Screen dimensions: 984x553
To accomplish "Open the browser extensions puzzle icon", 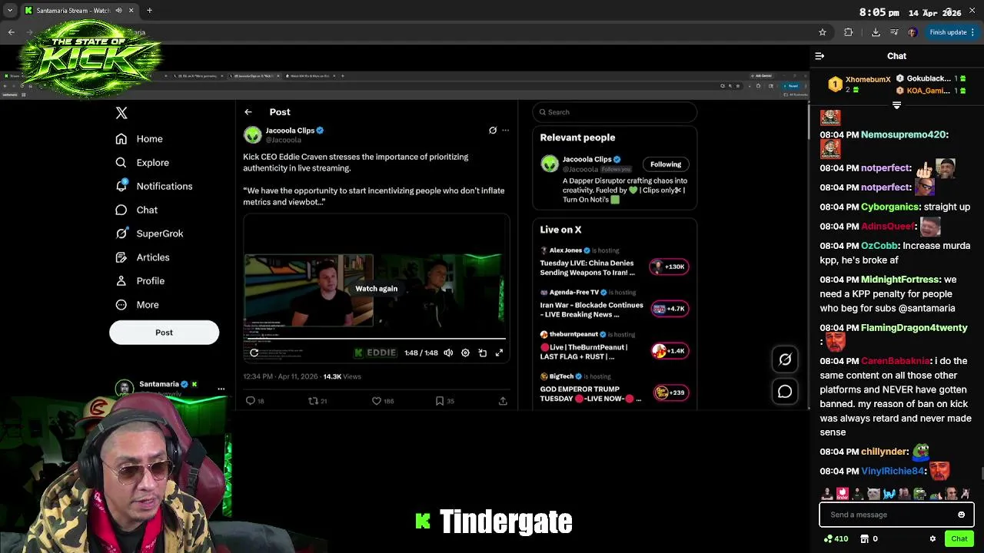I will tap(848, 32).
